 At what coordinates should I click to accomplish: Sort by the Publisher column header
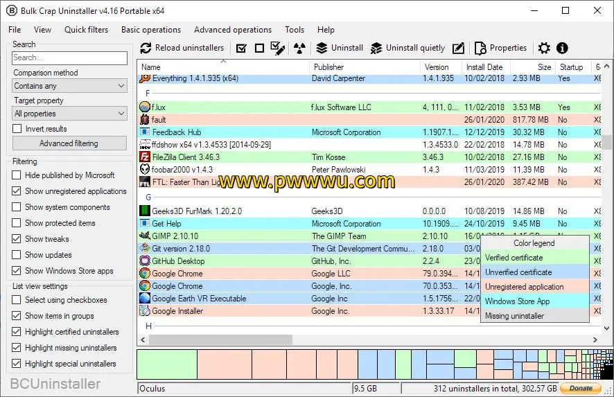[365, 67]
